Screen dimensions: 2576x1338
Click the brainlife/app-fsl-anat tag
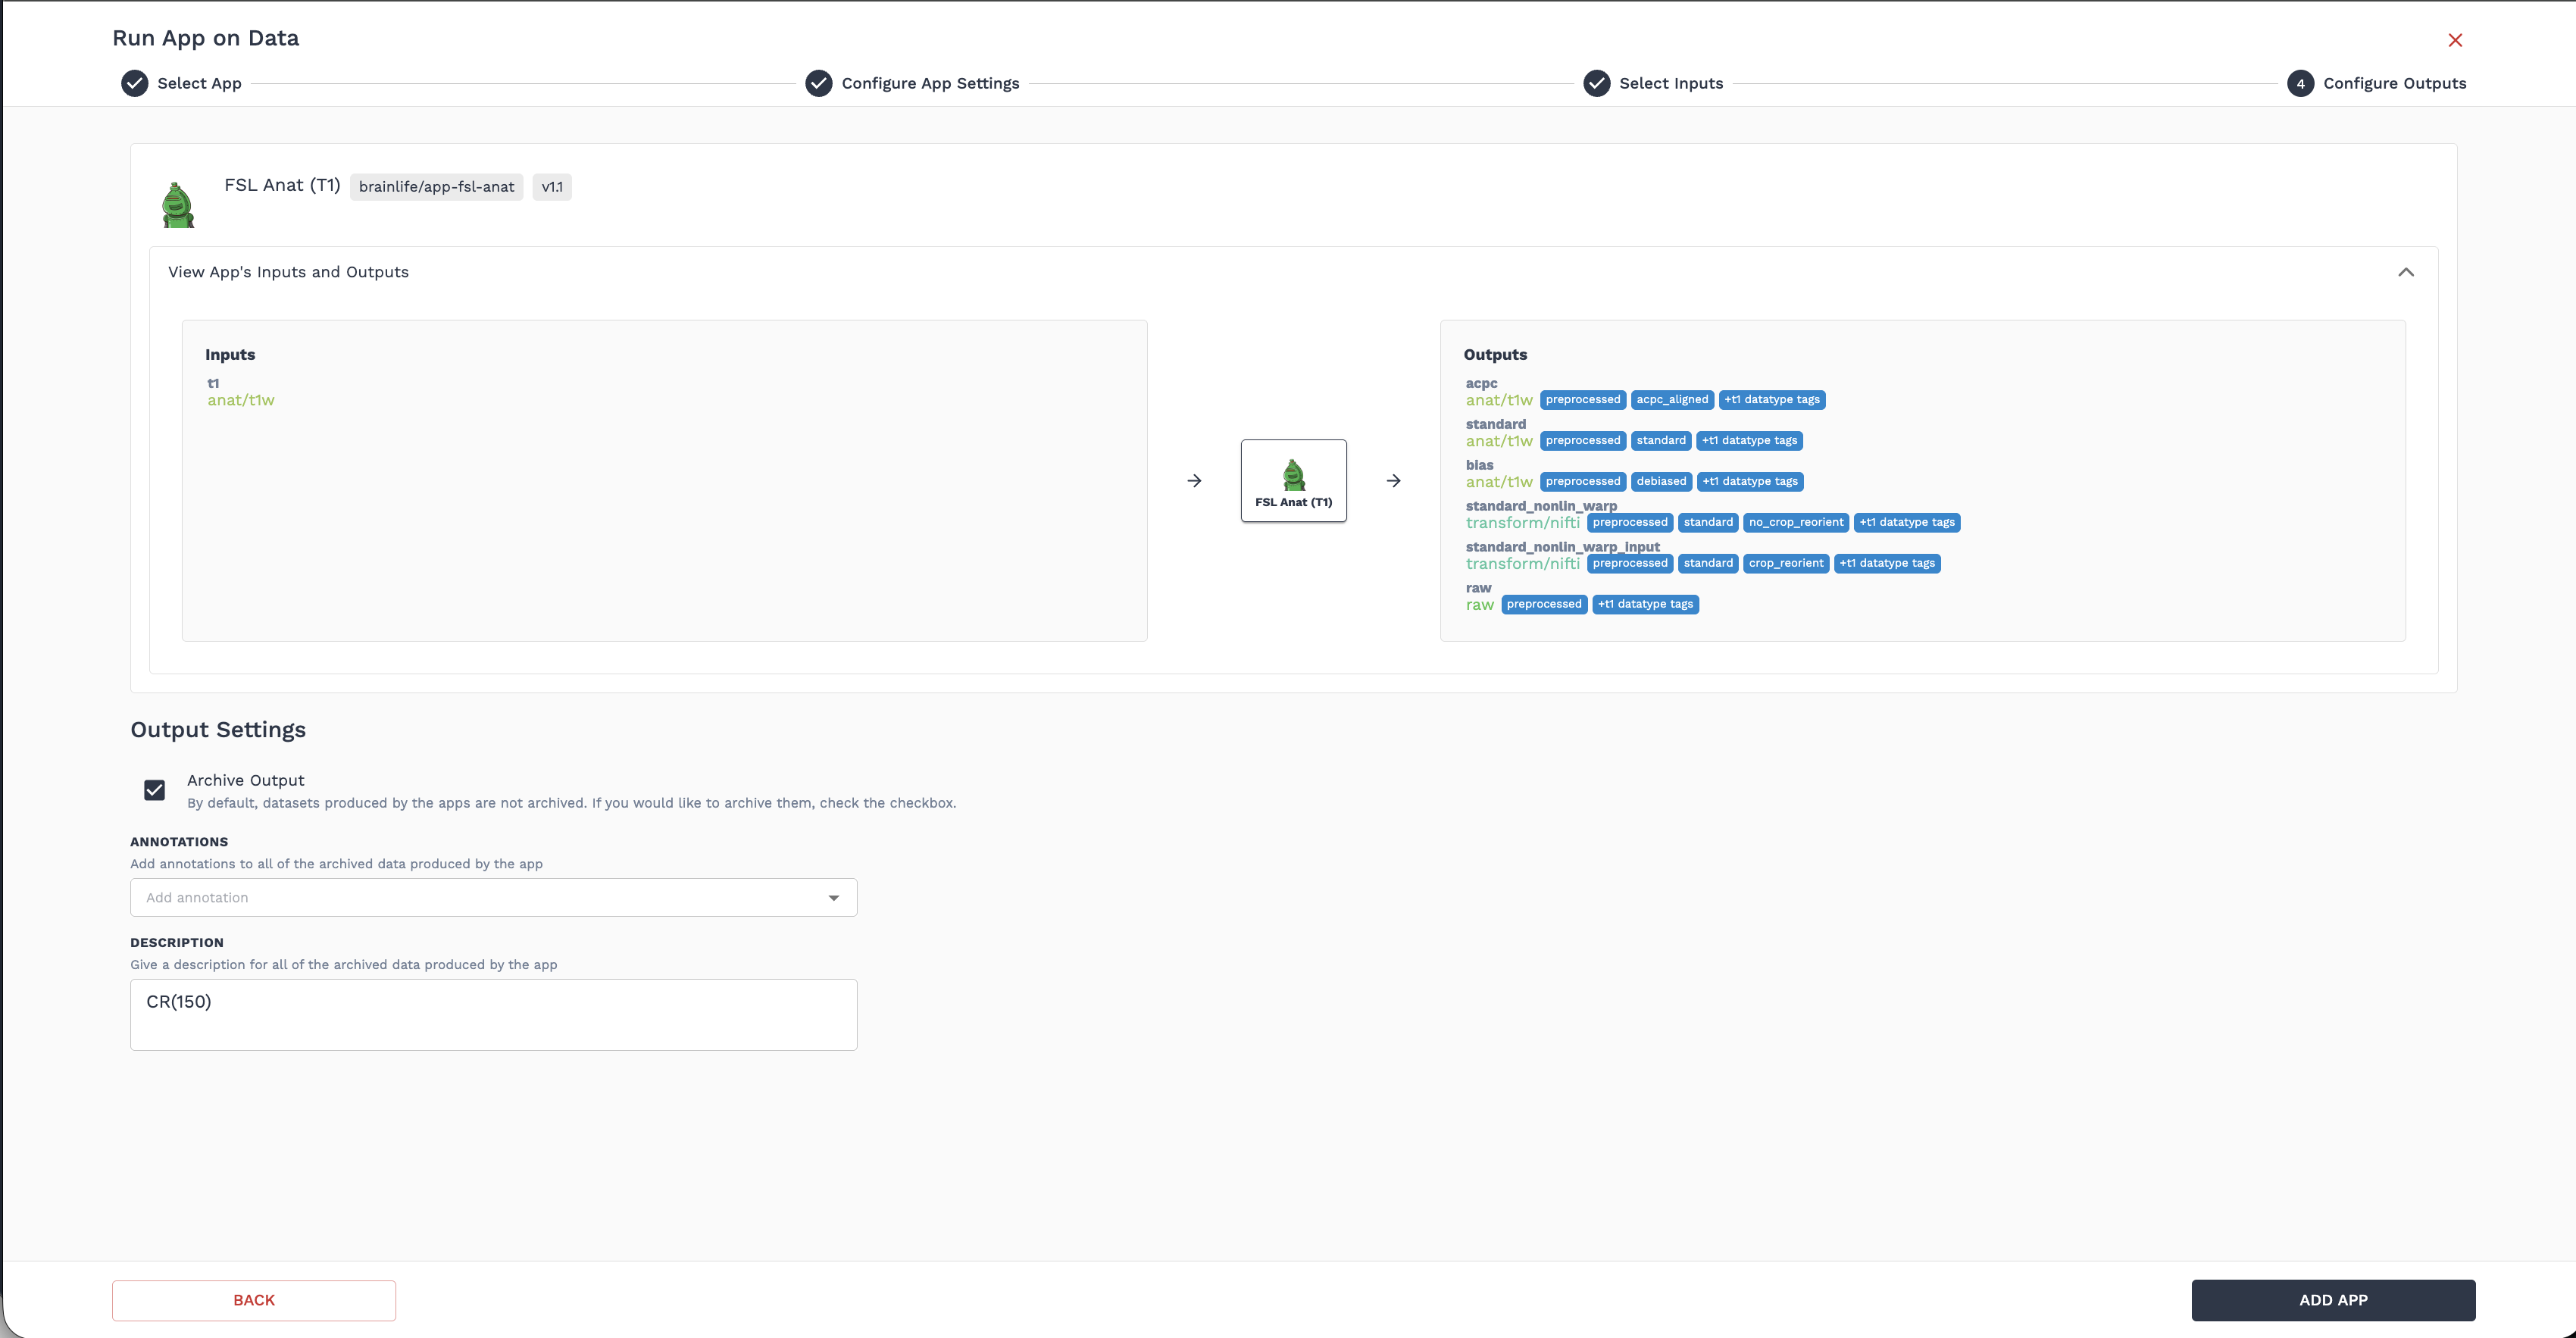436,187
